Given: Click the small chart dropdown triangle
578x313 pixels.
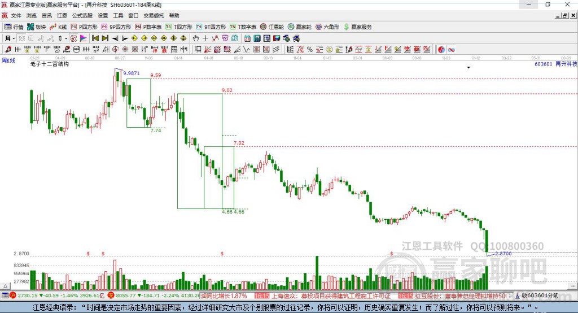Looking at the screenshot, I should (468, 68).
